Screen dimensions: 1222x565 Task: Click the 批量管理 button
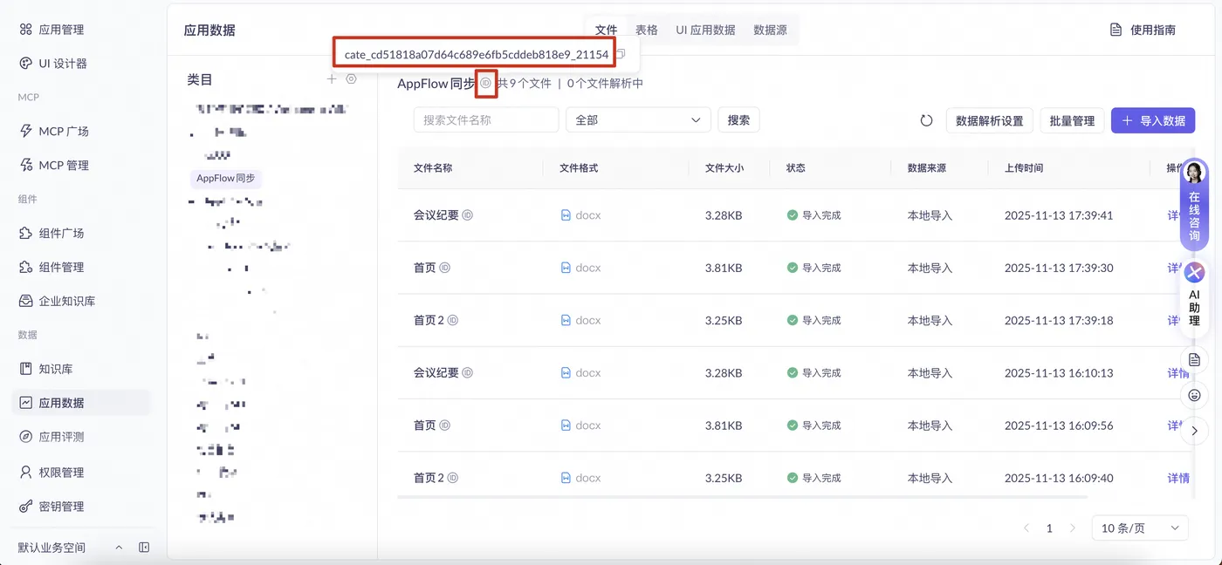click(1072, 120)
